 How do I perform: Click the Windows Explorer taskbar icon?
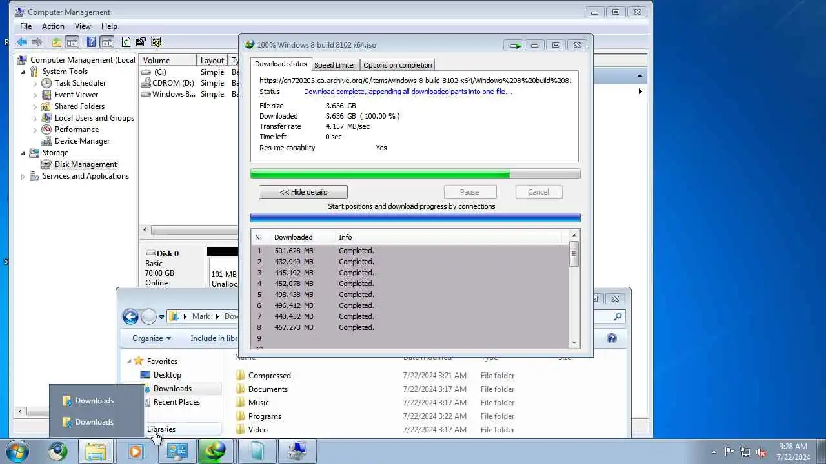[x=96, y=451]
